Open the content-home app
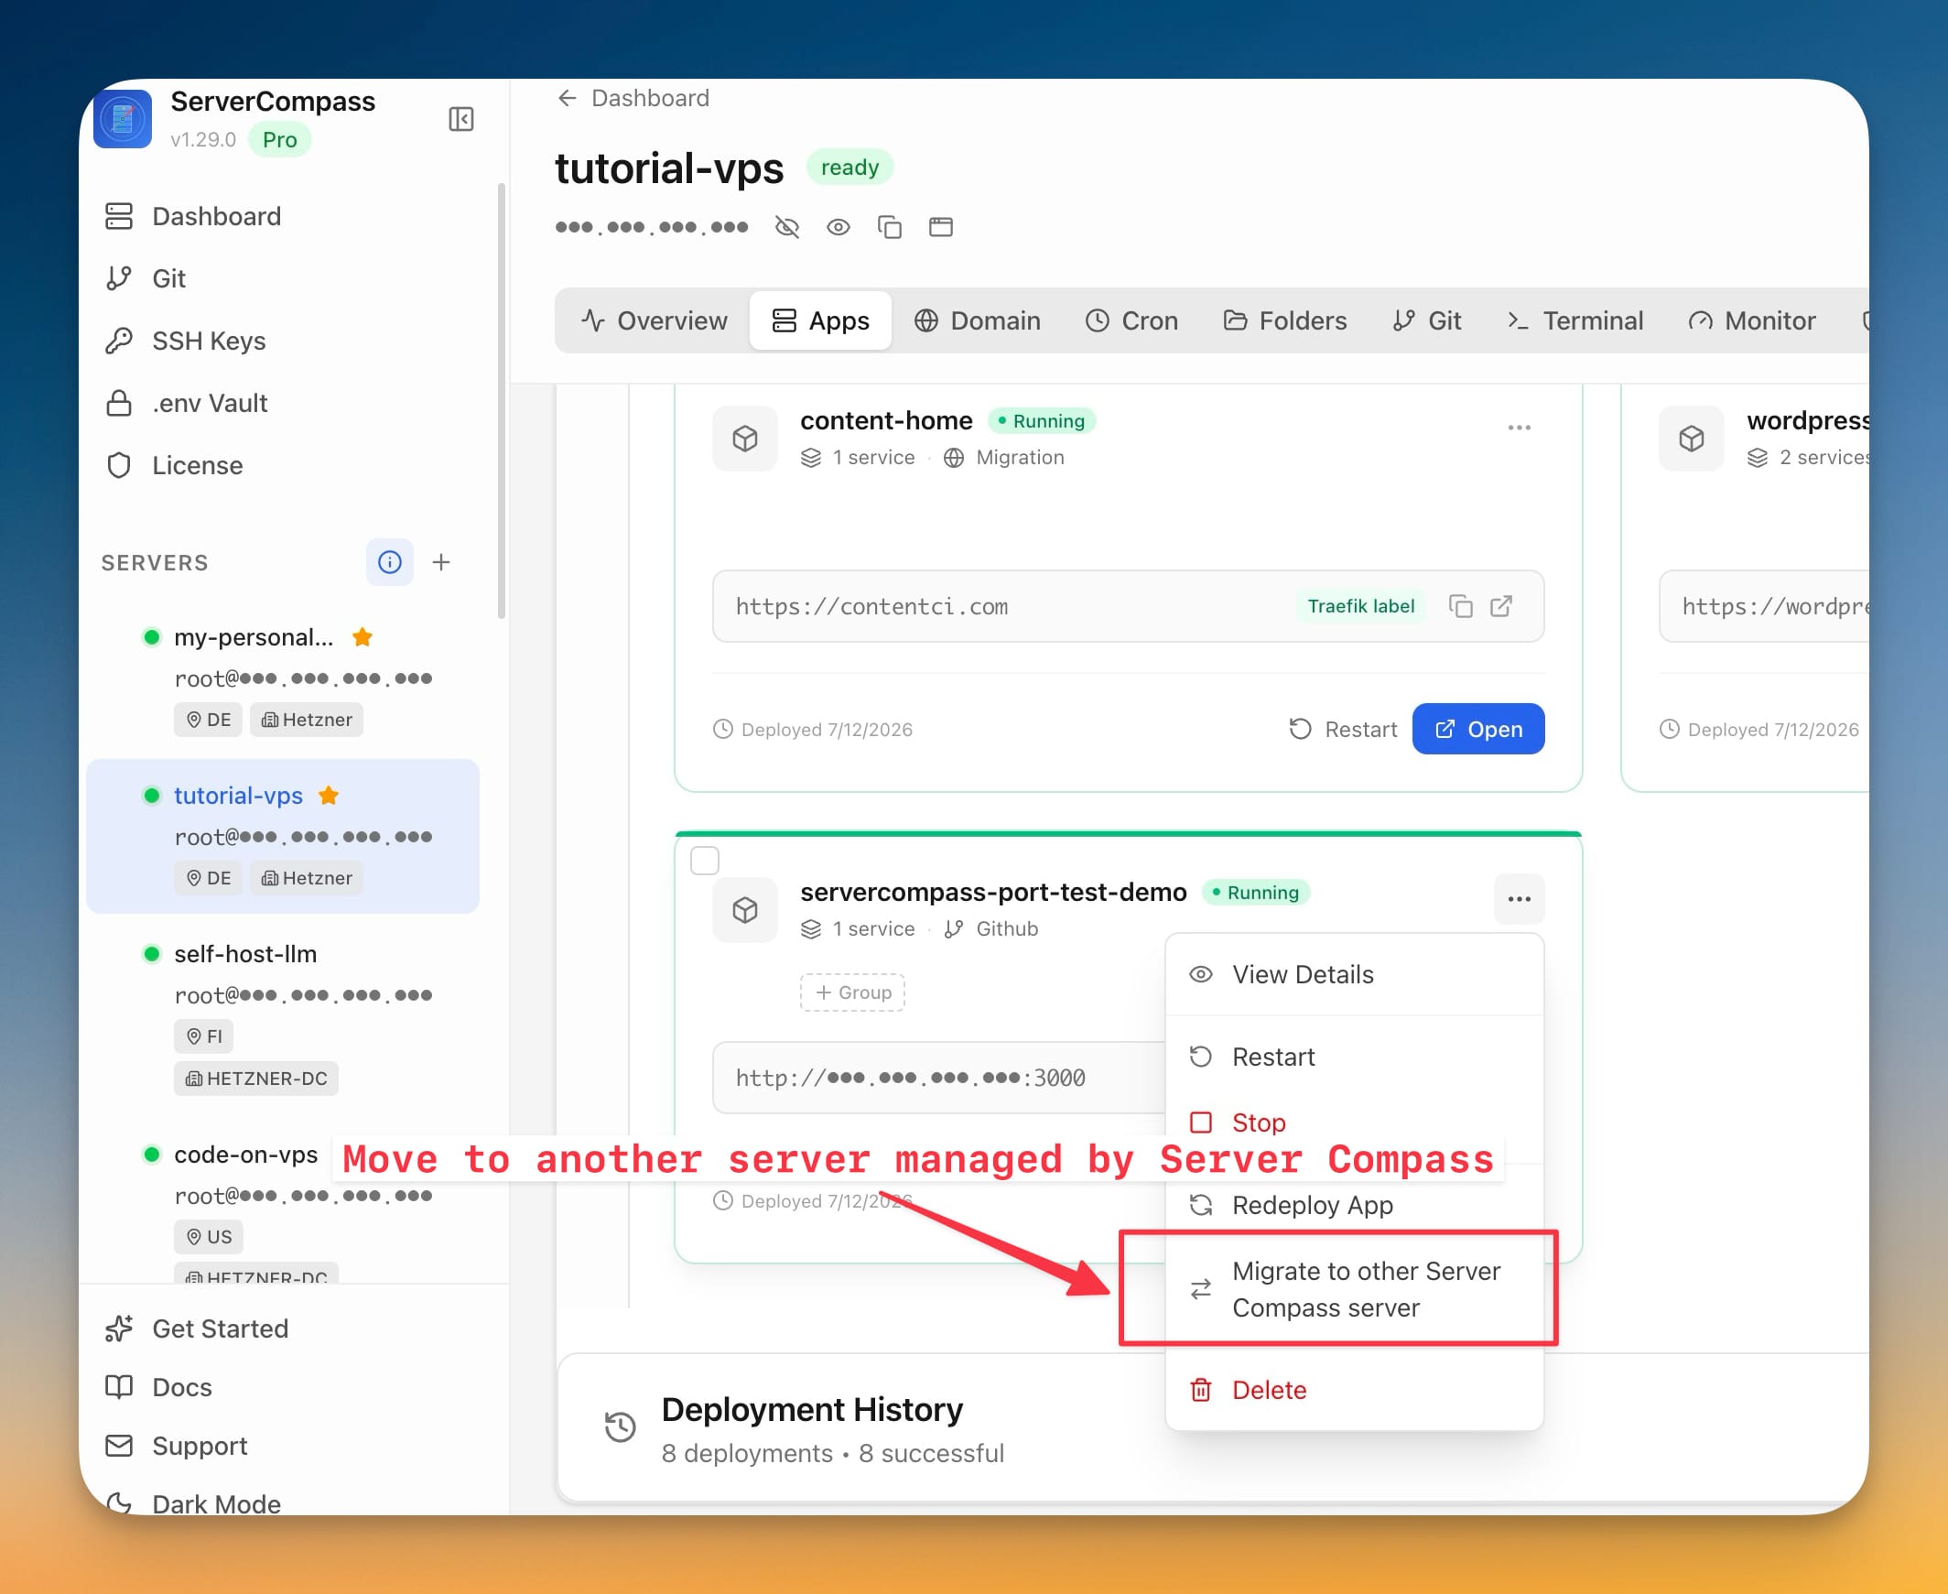This screenshot has width=1948, height=1594. pos(1478,730)
